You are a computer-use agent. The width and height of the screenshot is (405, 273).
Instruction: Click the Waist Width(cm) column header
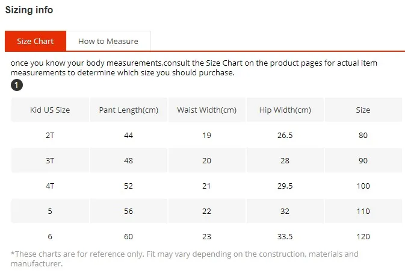click(207, 110)
